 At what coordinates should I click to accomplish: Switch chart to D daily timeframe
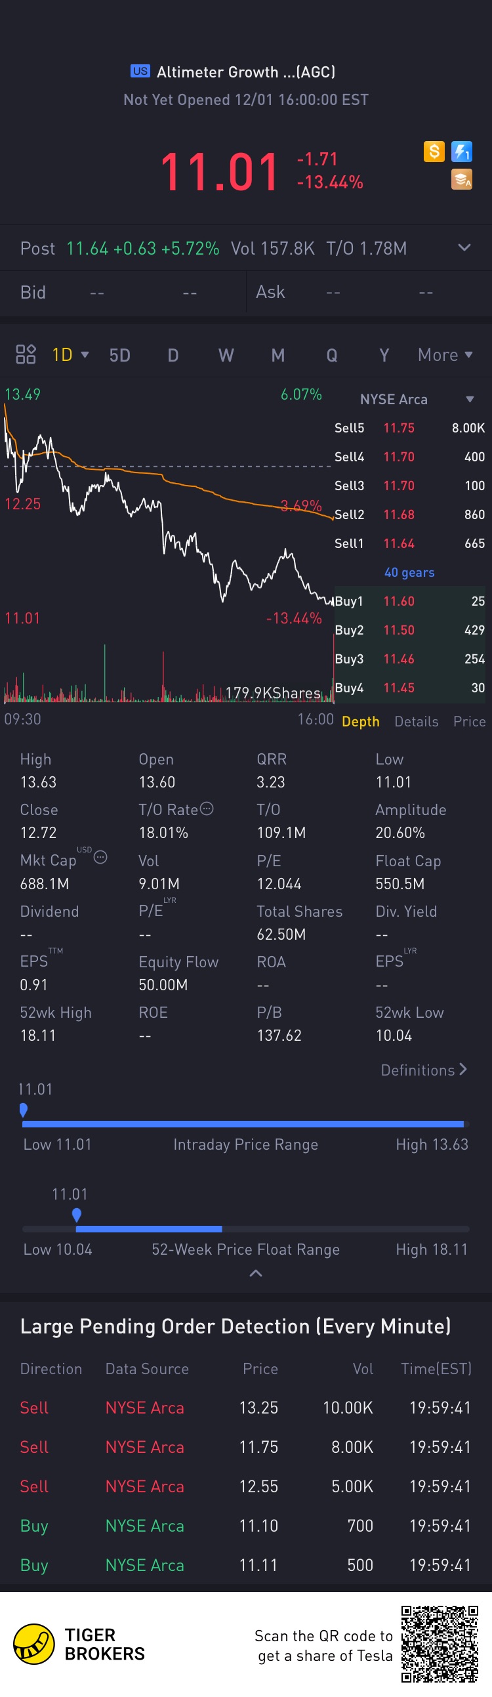pos(173,355)
